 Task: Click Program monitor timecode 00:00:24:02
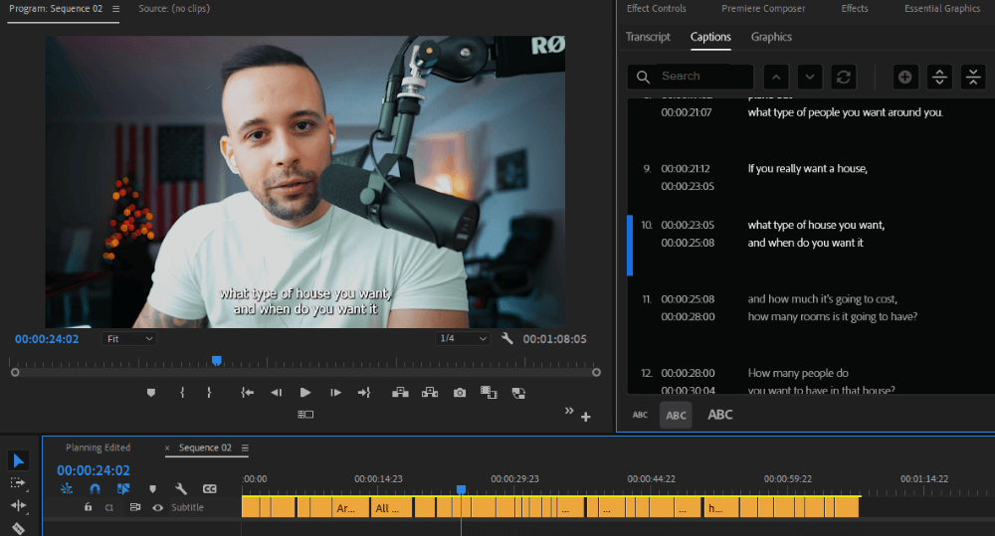[47, 339]
